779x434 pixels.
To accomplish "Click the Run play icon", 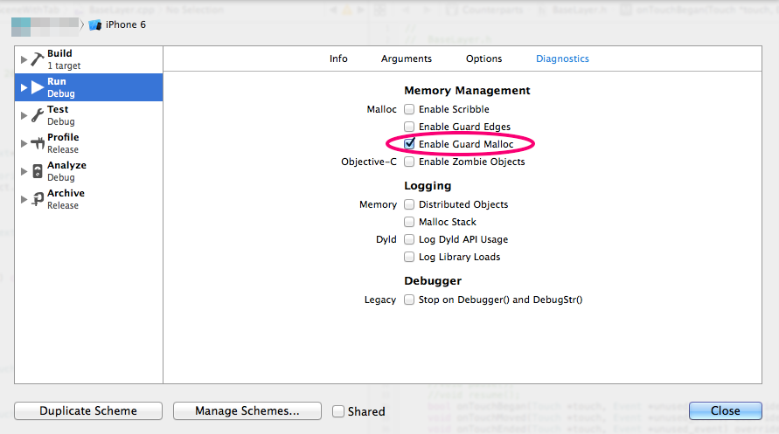I will coord(38,87).
